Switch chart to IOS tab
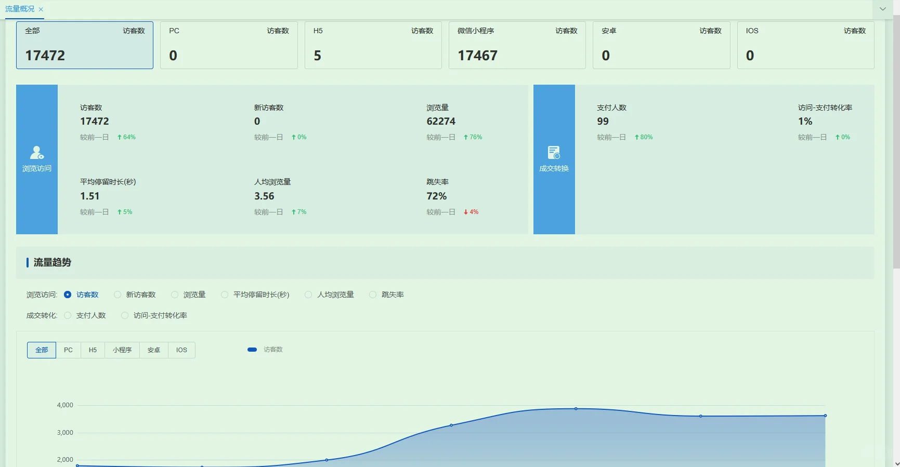 click(181, 350)
